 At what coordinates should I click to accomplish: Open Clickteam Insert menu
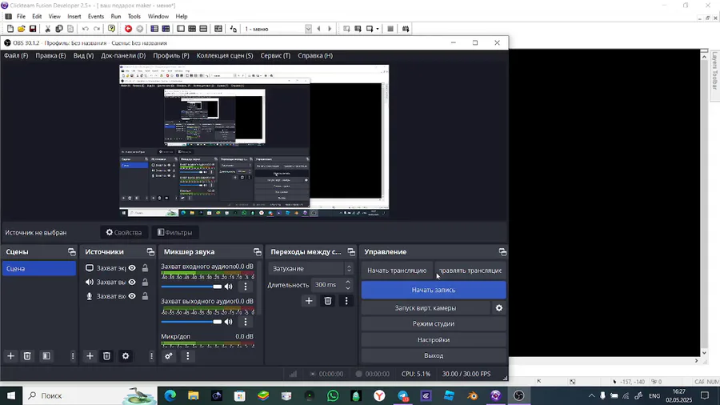[x=74, y=16]
